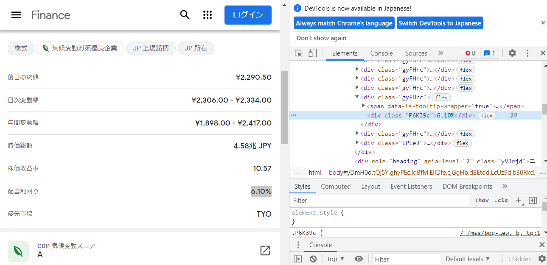This screenshot has width=547, height=265.
Task: Click the live expression eye icon
Action: click(x=359, y=259)
